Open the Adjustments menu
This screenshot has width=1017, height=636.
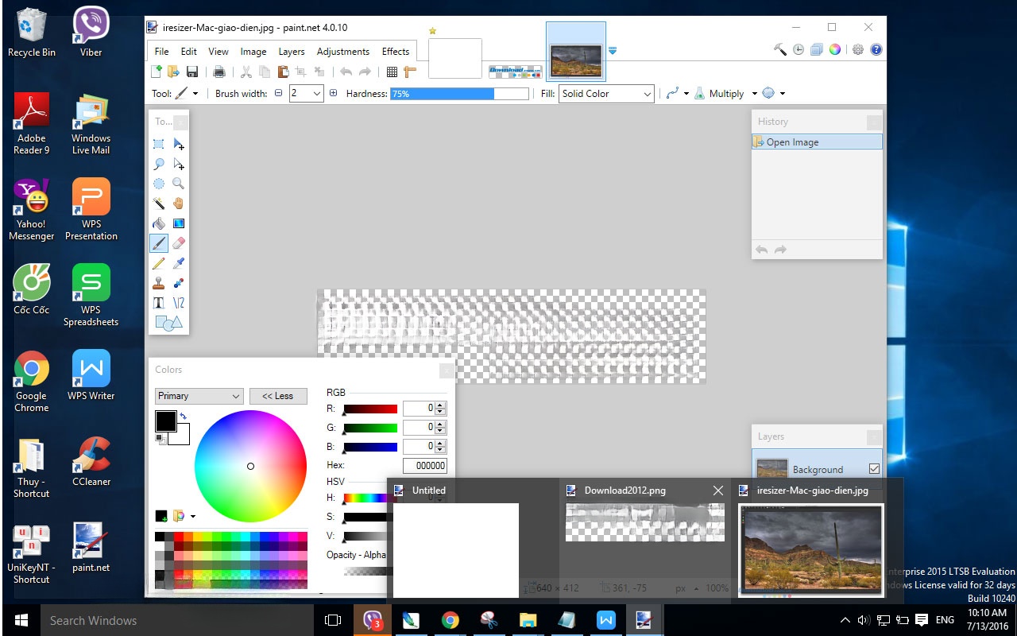(x=343, y=51)
